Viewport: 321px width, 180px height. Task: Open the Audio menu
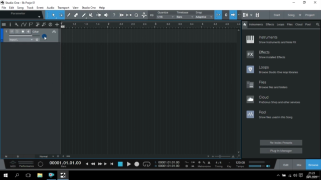50,8
